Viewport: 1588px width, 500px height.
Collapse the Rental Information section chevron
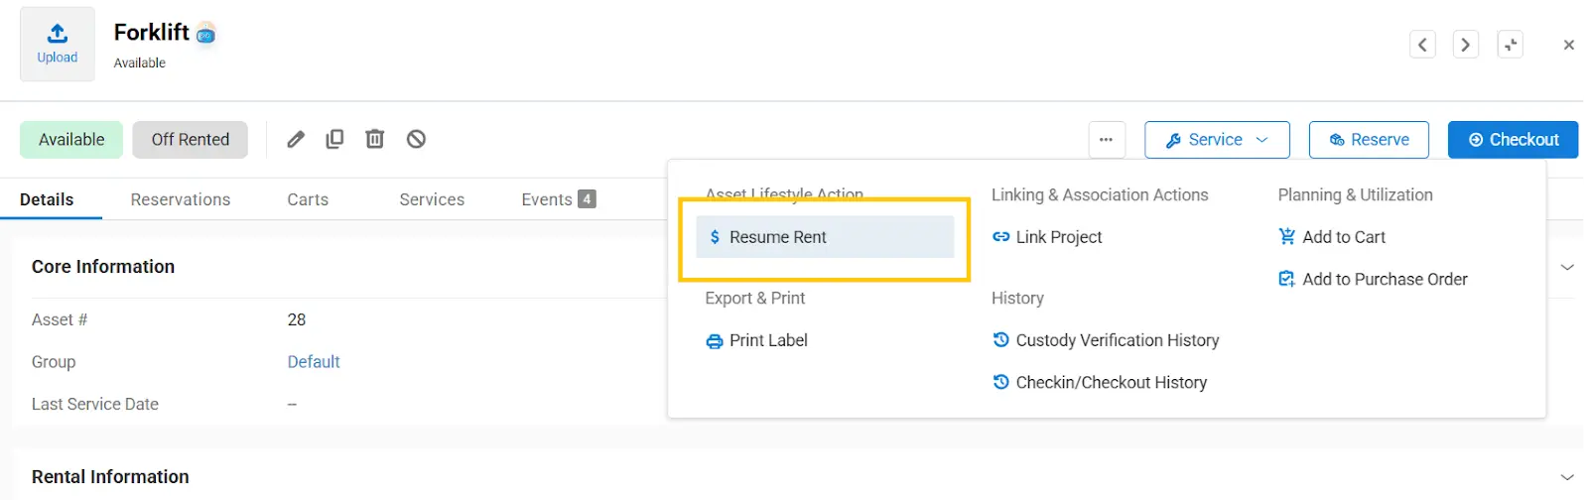point(1567,477)
